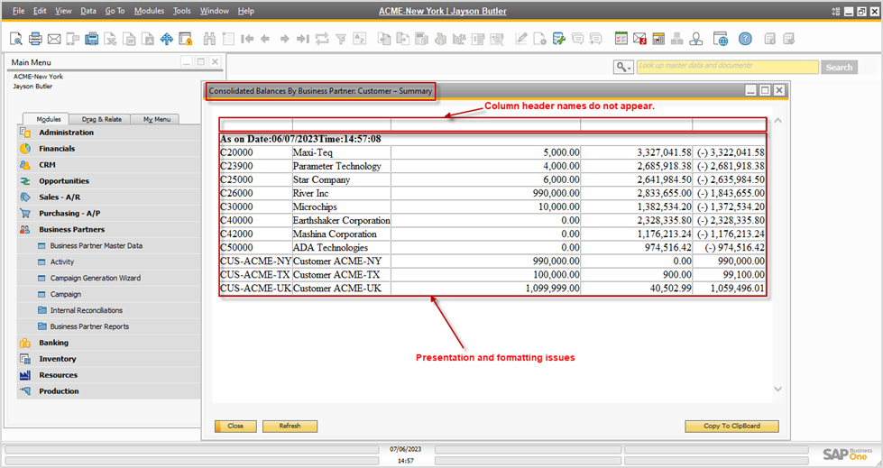Click the Copy To ClipBoard button
883x468 pixels.
tap(731, 426)
